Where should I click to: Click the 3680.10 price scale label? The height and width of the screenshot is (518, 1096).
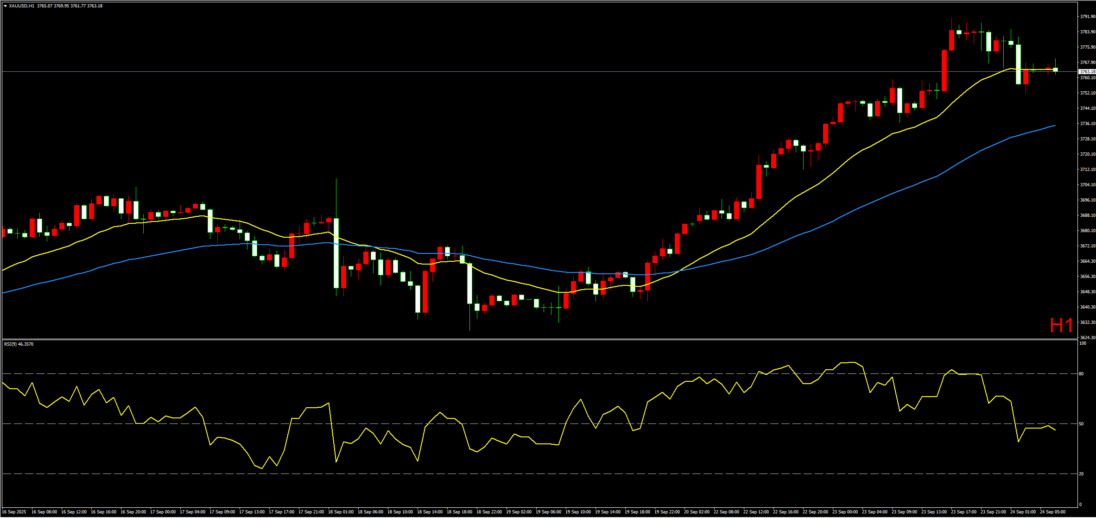tap(1087, 231)
